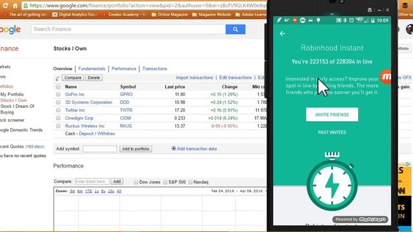Check the 3D Systems Corporation row checkbox
Image resolution: width=413 pixels, height=232 pixels.
tap(58, 102)
